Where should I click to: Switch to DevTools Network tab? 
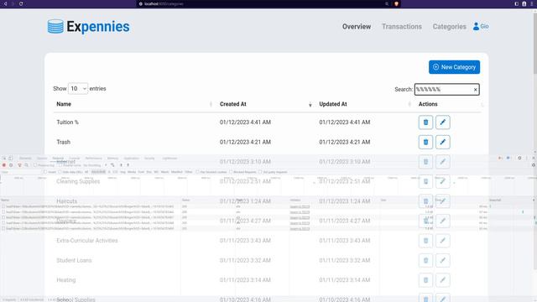[58, 159]
